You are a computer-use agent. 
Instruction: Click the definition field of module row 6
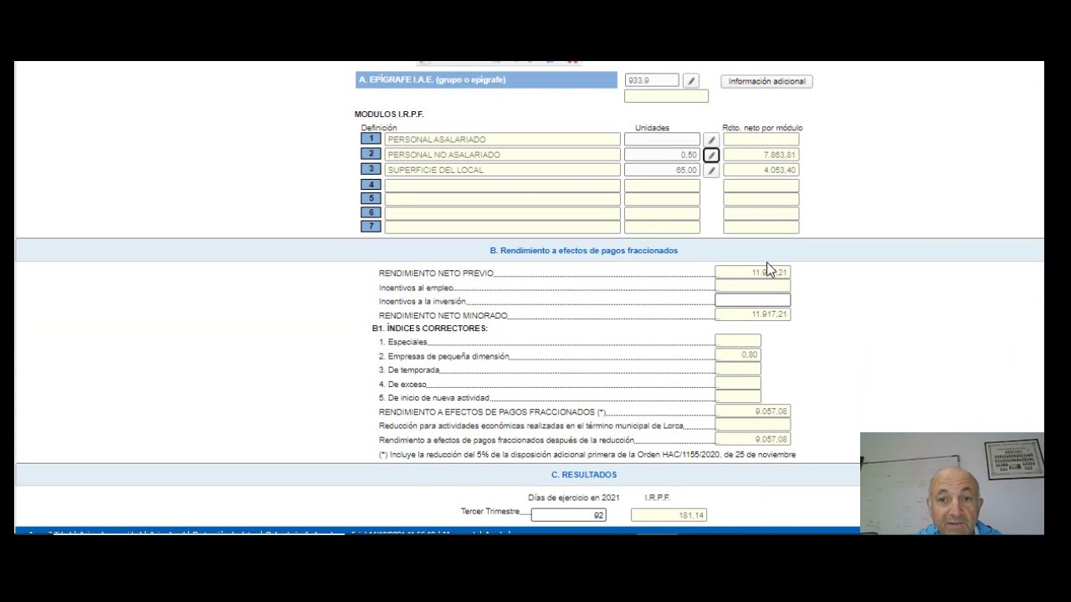[x=502, y=213]
